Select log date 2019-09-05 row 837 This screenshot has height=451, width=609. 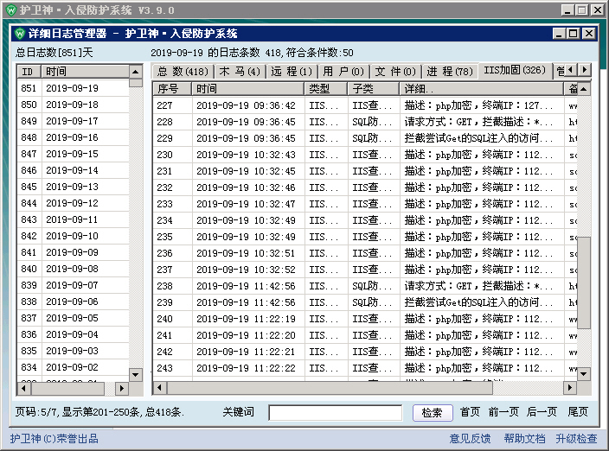tap(73, 318)
